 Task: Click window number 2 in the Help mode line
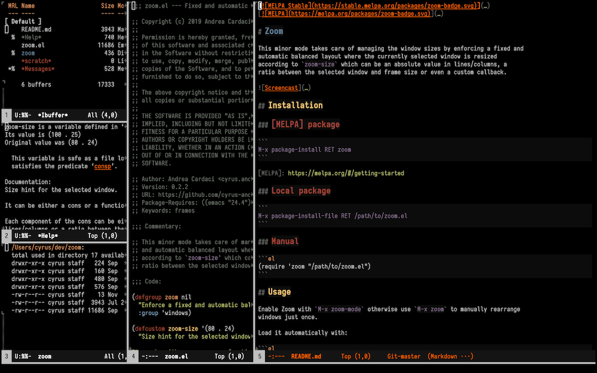point(7,236)
